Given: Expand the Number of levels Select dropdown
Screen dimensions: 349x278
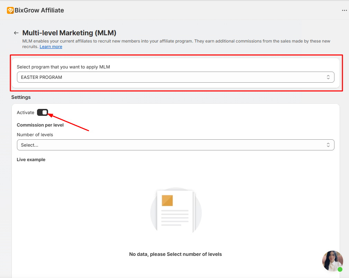Looking at the screenshot, I should (173, 145).
